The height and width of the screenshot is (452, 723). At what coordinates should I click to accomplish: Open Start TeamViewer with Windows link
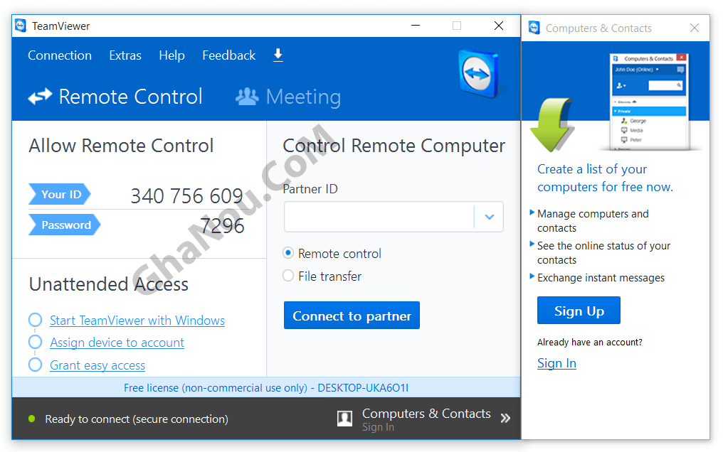137,321
